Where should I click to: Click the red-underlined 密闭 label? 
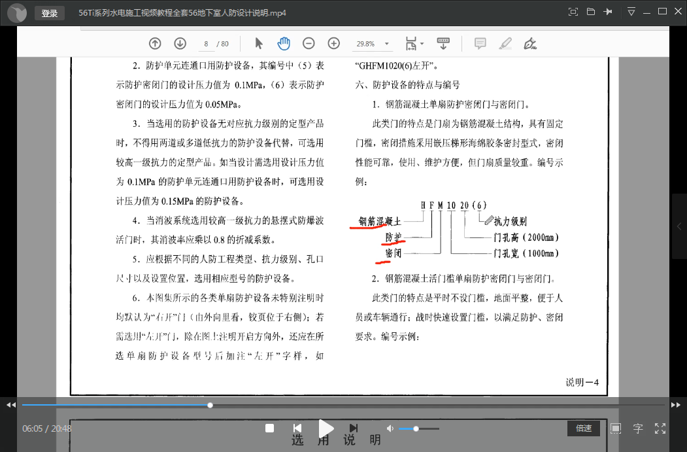pos(394,253)
